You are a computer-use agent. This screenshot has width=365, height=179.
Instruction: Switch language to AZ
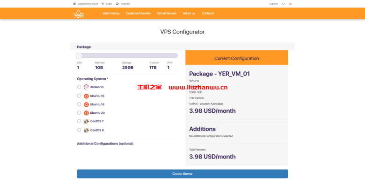point(283,4)
